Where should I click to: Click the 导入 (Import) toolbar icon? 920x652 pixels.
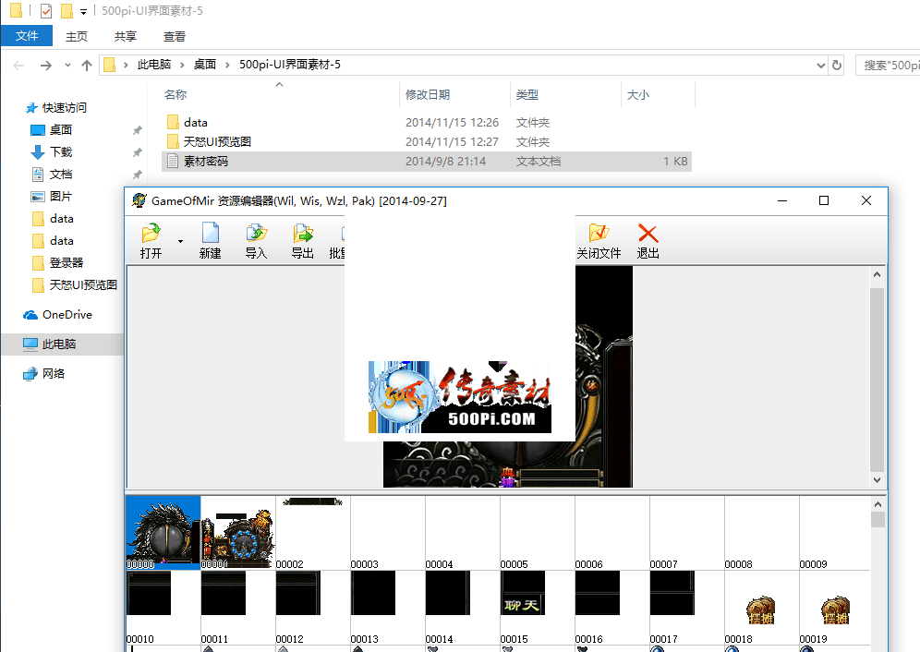click(257, 241)
